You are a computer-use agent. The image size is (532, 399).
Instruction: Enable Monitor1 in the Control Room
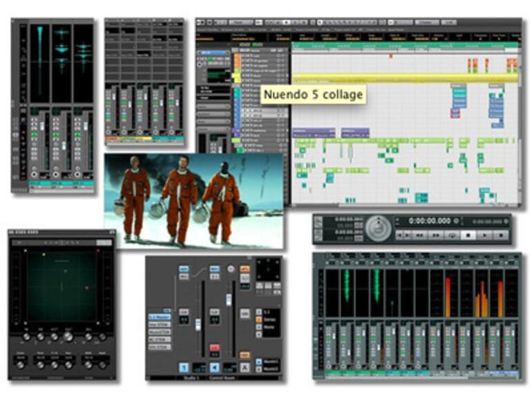pos(269,361)
